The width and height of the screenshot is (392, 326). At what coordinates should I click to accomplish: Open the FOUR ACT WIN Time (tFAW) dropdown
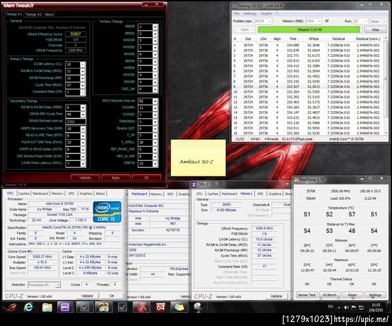82,142
